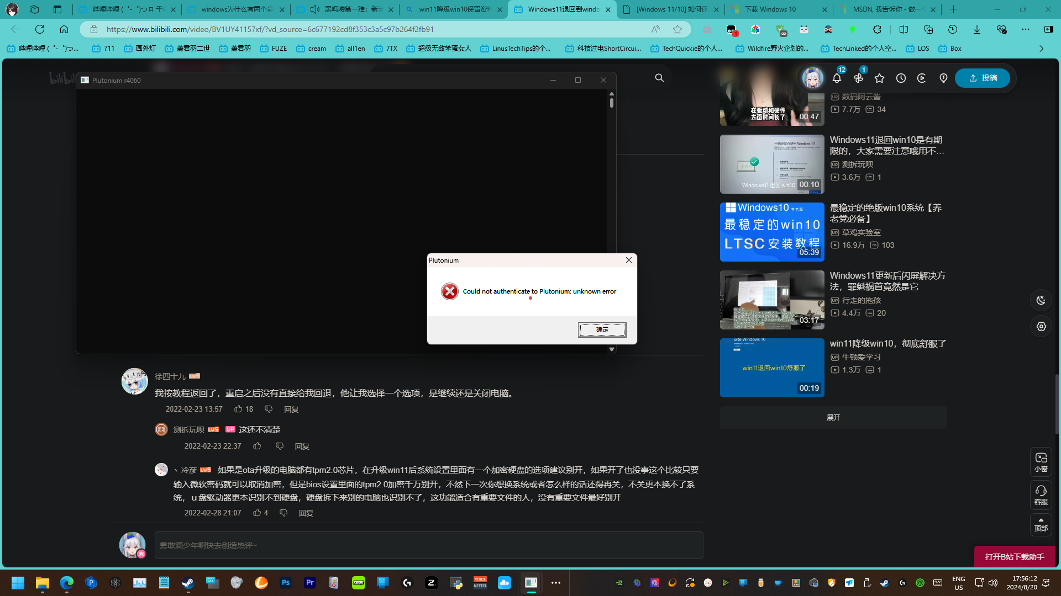Open bilibili notifications bell icon
This screenshot has width=1061, height=596.
pos(837,78)
